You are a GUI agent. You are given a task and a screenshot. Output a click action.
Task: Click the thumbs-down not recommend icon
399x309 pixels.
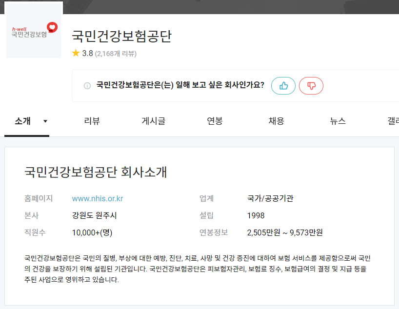311,86
